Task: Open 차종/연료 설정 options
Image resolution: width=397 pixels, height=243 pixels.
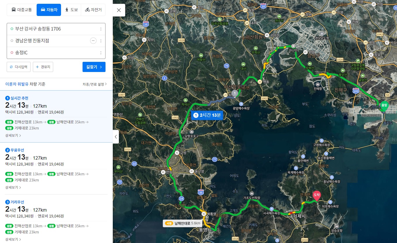Action: (x=94, y=84)
